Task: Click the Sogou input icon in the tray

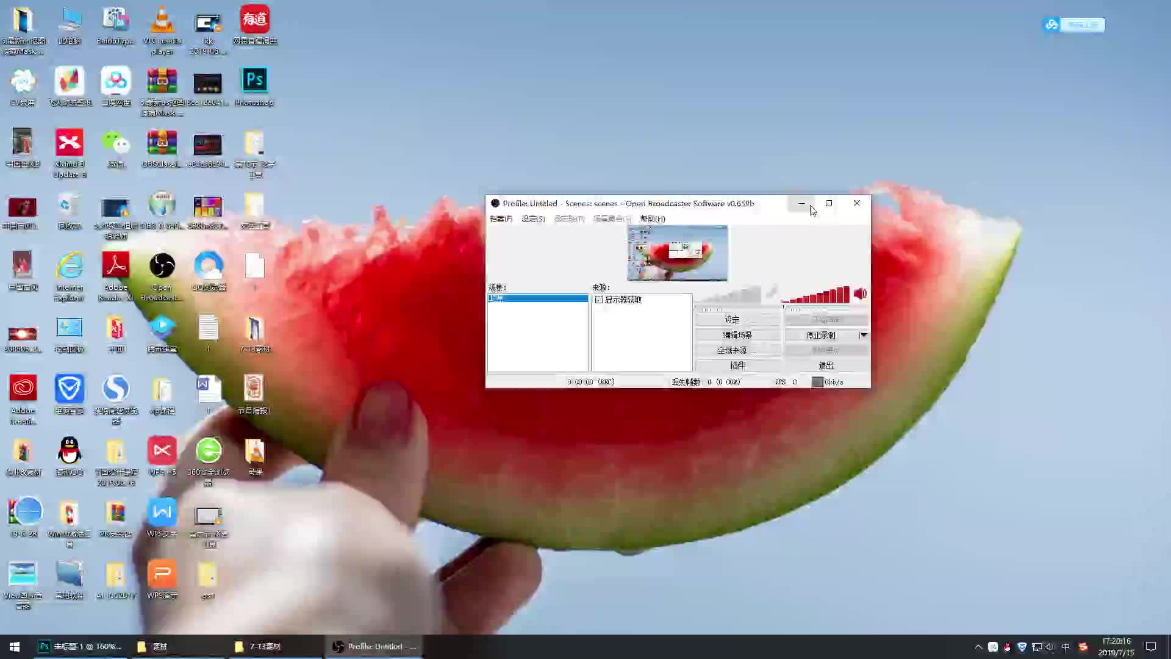Action: click(x=1083, y=647)
